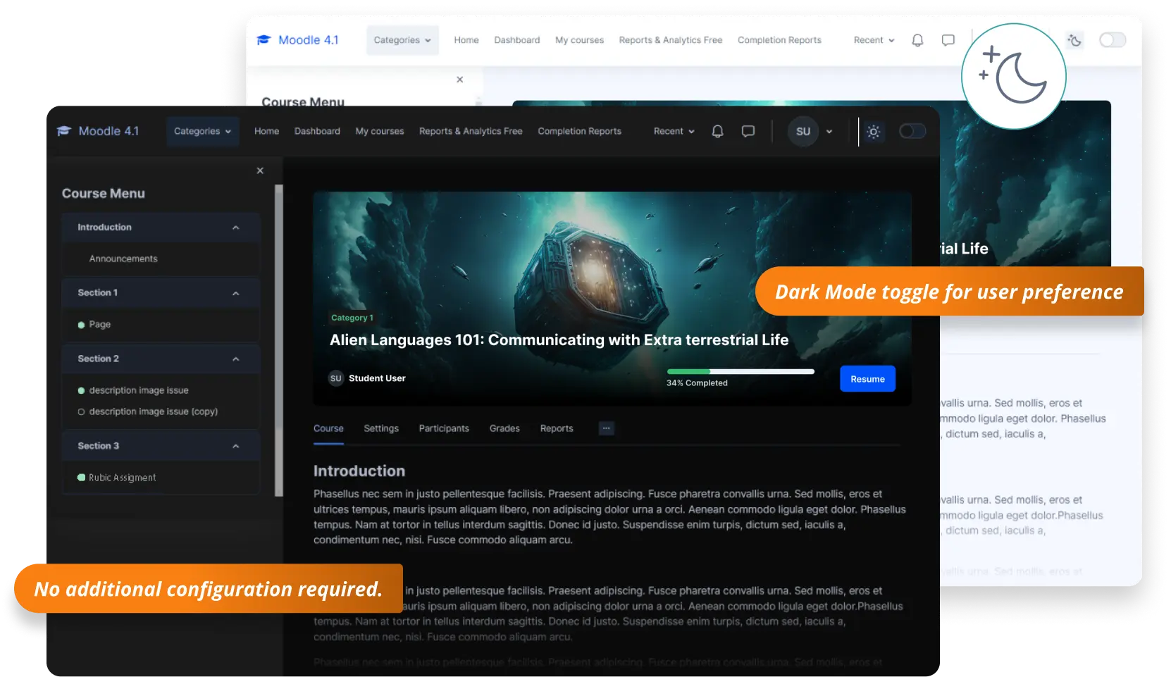The image size is (1171, 677).
Task: Click the SU avatar beside Student User
Action: pyautogui.click(x=336, y=378)
